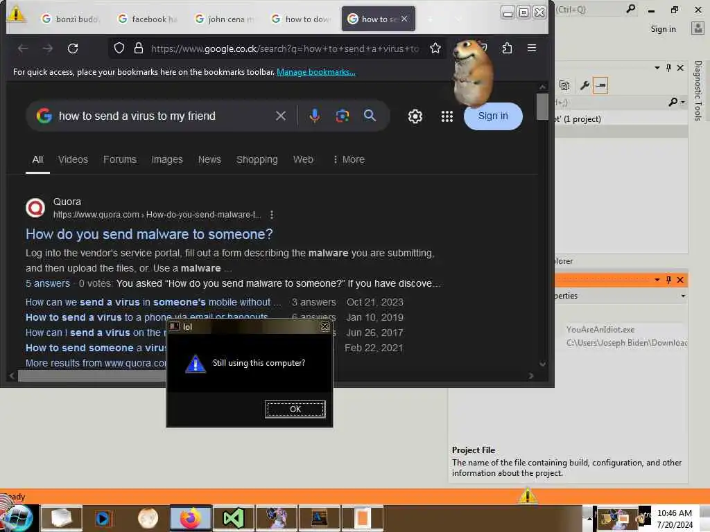This screenshot has height=532, width=710.
Task: Click the padlock site info icon
Action: tap(139, 48)
